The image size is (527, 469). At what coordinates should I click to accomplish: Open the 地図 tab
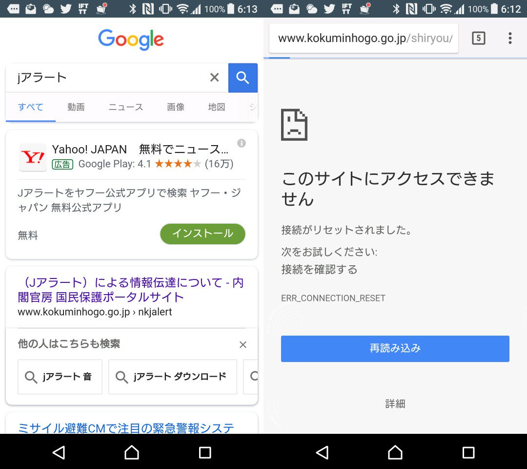pyautogui.click(x=217, y=107)
